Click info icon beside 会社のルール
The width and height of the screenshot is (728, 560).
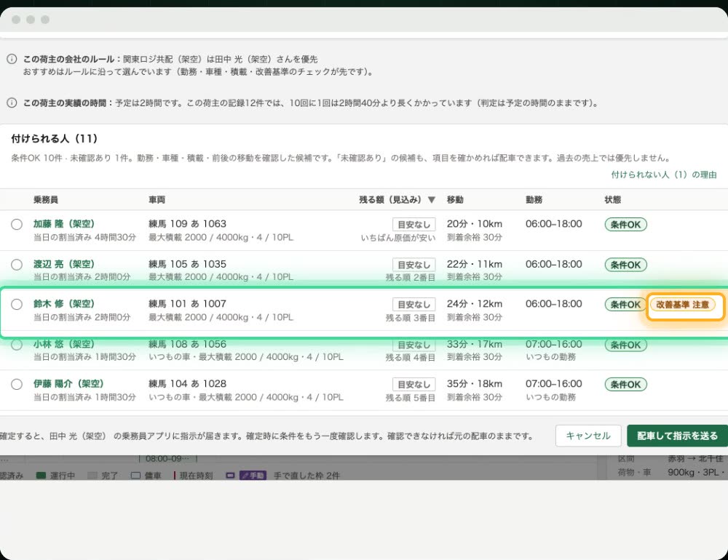12,59
